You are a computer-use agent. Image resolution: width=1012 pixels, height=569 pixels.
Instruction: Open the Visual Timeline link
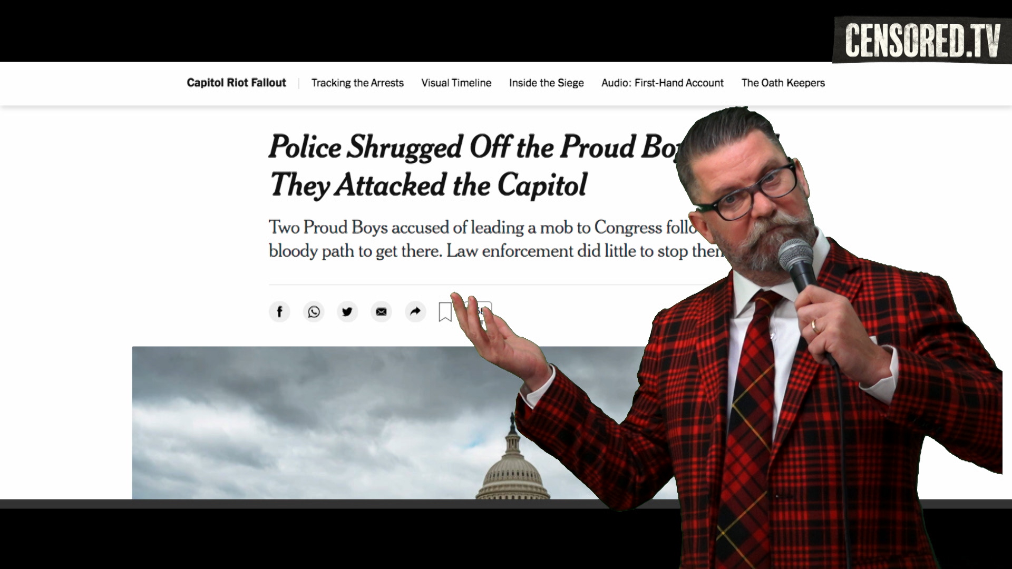coord(456,83)
